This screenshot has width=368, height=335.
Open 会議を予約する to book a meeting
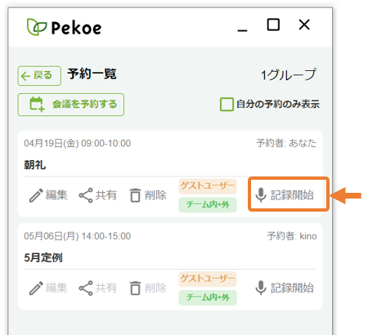pos(71,105)
